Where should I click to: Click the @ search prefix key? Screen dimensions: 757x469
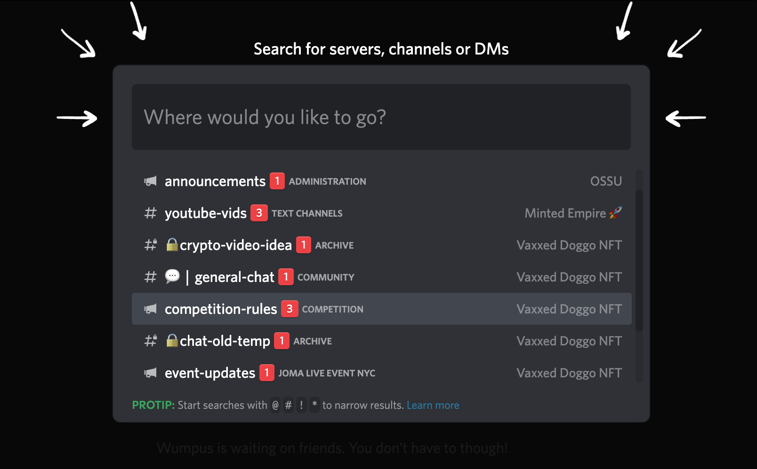point(275,405)
